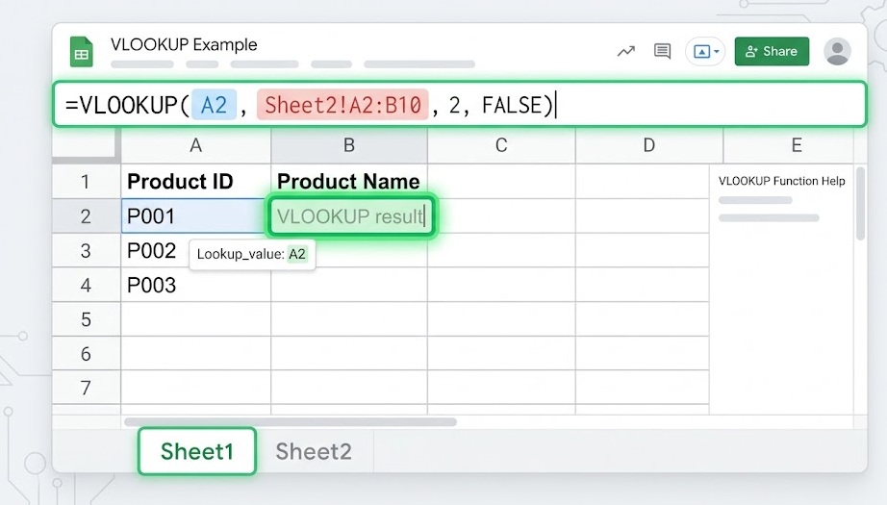Click the select-all corner box
The height and width of the screenshot is (505, 887).
86,145
